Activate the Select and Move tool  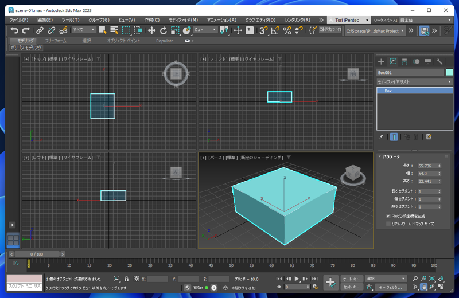(151, 30)
